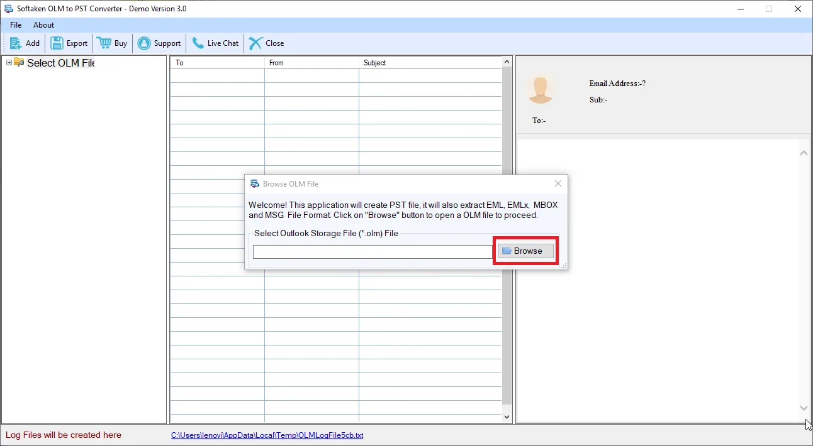813x446 pixels.
Task: Click the contact avatar picture in the preview pane
Action: (x=541, y=89)
